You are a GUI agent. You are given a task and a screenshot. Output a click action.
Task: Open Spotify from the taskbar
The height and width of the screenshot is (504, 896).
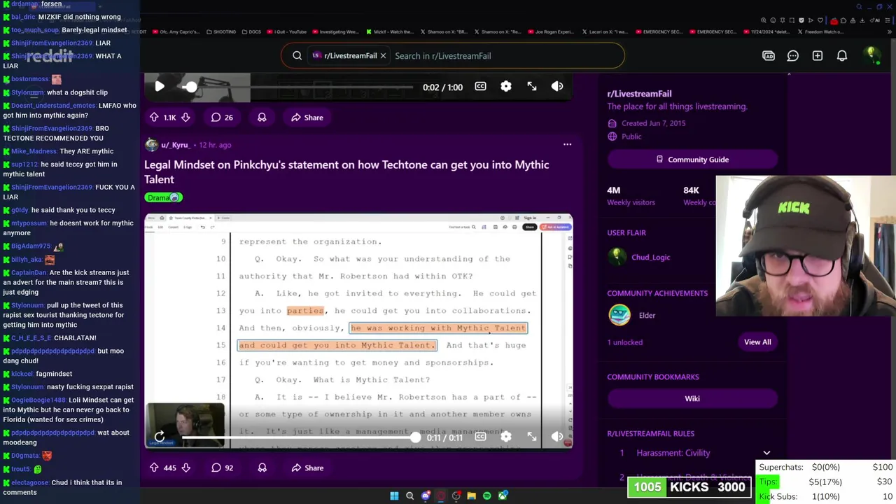[x=486, y=496]
